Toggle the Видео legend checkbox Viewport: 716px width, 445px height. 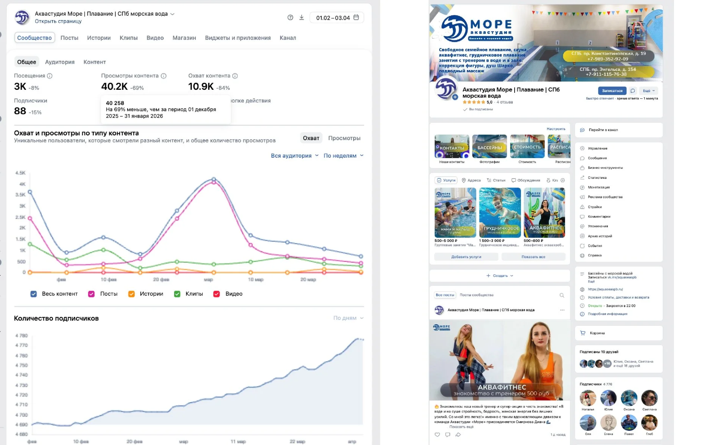(216, 294)
